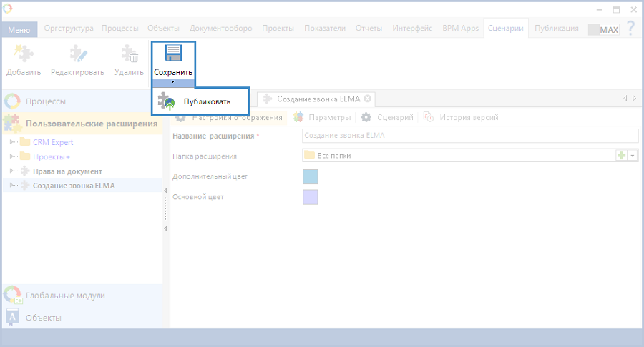Open the dropdown arrow under Сохранить
Screen dimensions: 644x347
(173, 82)
